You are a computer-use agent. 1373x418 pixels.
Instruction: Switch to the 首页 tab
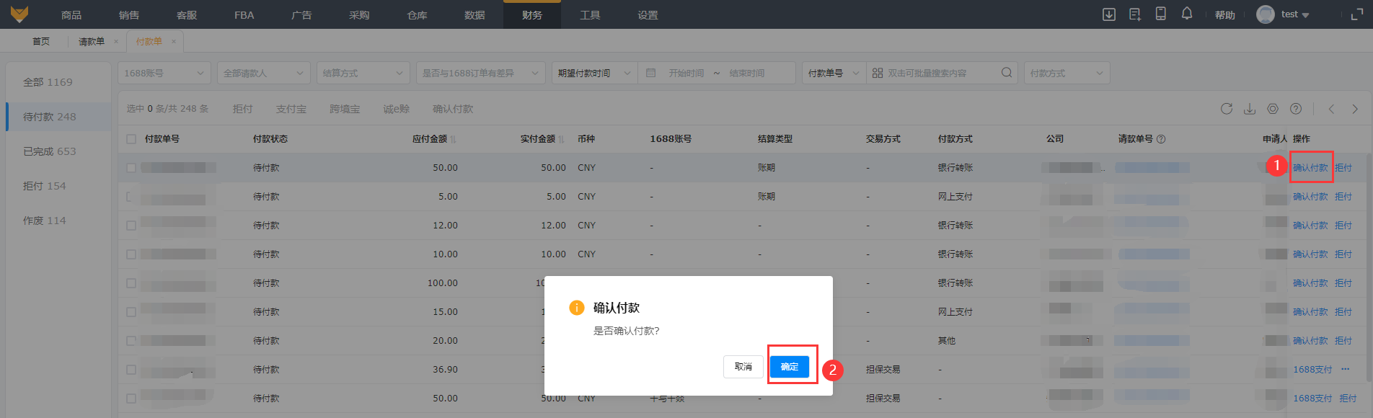click(41, 41)
